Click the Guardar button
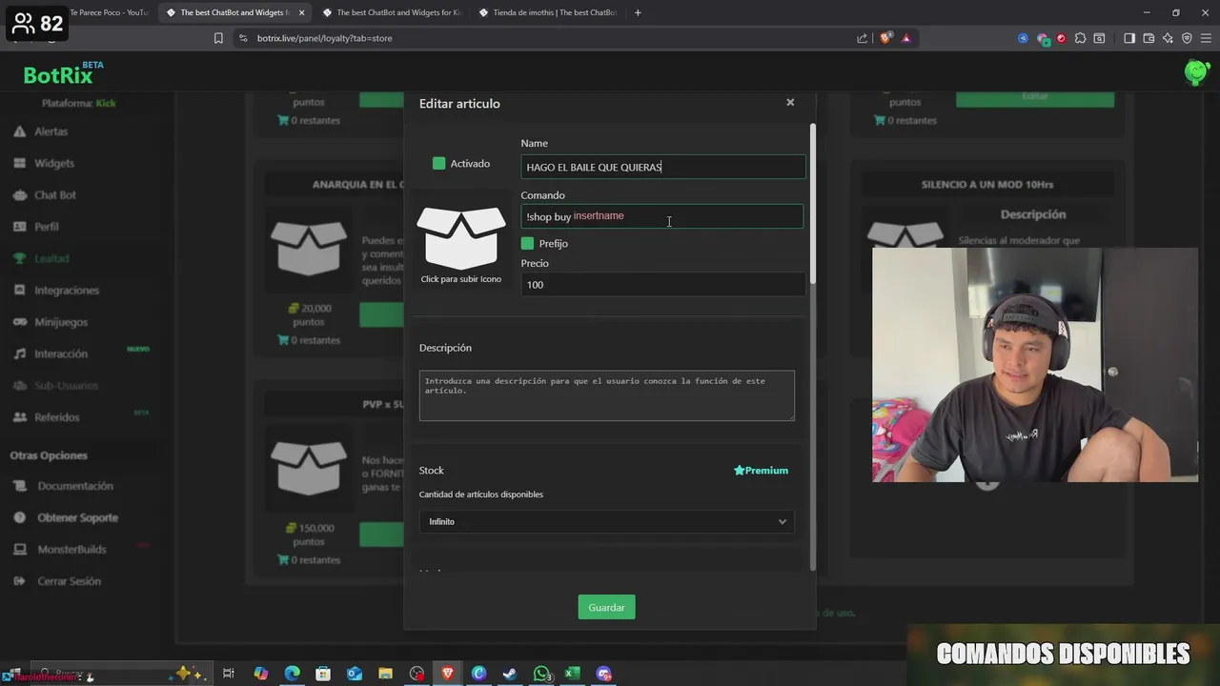This screenshot has width=1220, height=686. click(x=606, y=607)
